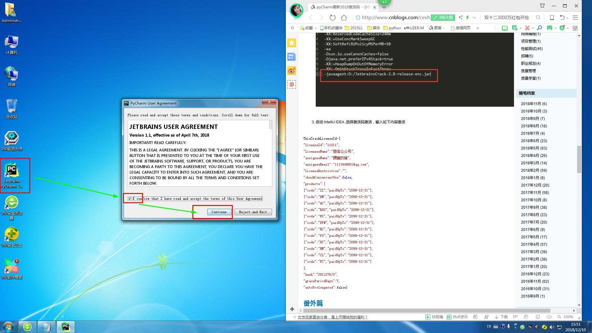Click the mail @ sidebar icon
592x333 pixels.
click(292, 84)
